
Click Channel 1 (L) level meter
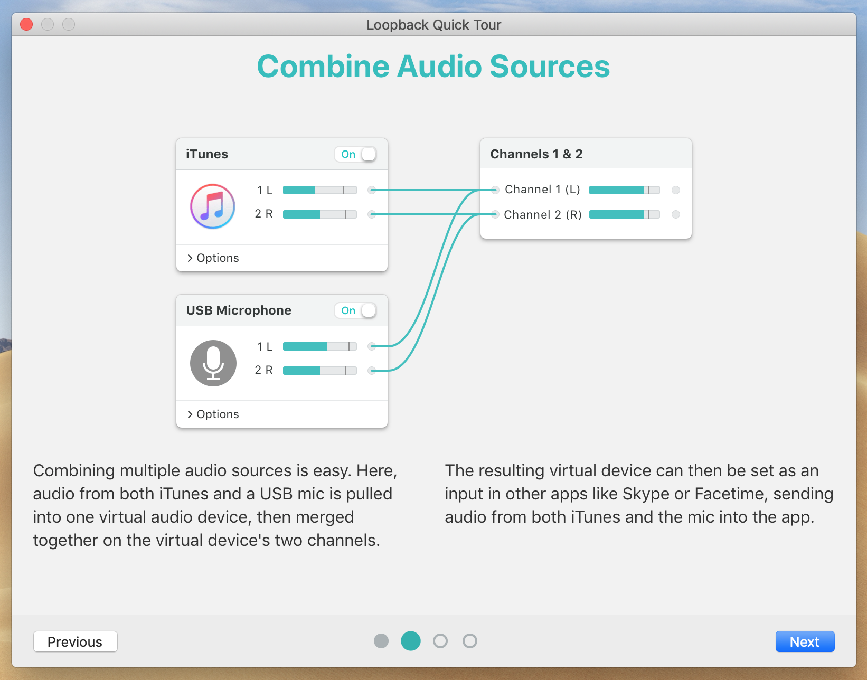(625, 190)
